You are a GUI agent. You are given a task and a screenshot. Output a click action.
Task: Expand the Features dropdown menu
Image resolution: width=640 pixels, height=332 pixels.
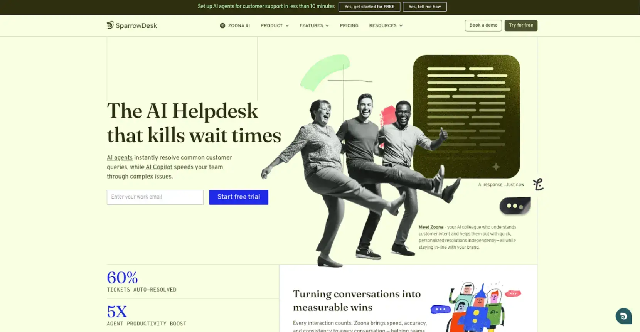[314, 25]
